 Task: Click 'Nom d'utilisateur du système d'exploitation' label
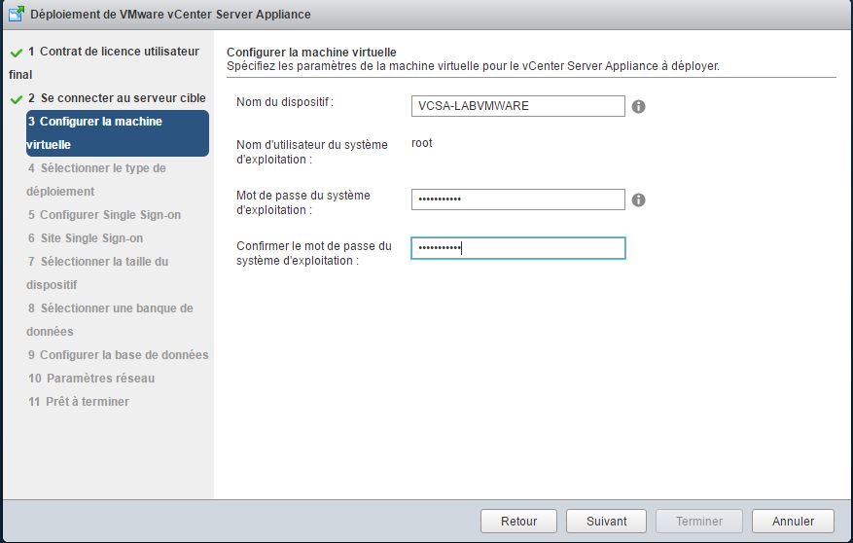[x=311, y=152]
